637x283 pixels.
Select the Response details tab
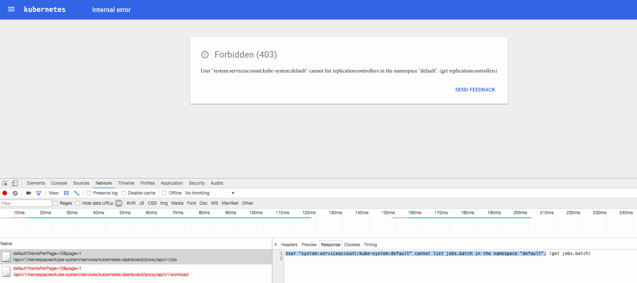click(x=331, y=245)
